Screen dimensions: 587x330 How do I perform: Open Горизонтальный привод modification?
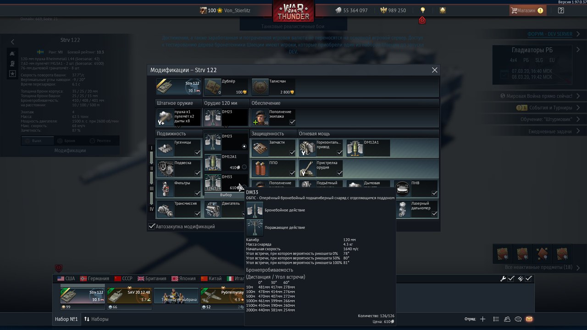coord(321,148)
